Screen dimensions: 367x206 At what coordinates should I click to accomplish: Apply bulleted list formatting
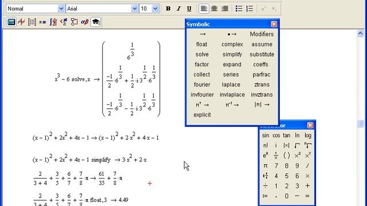tap(239, 9)
